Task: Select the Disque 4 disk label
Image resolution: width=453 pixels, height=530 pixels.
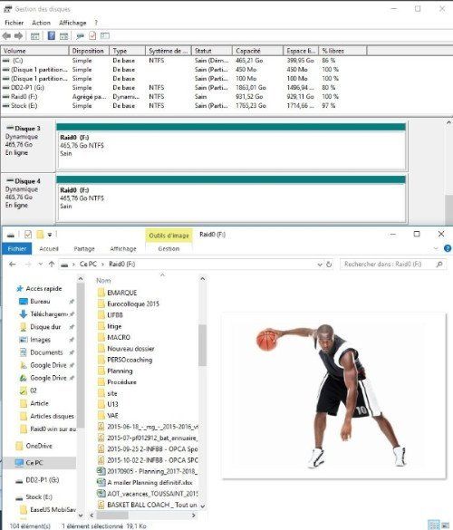Action: coord(28,198)
